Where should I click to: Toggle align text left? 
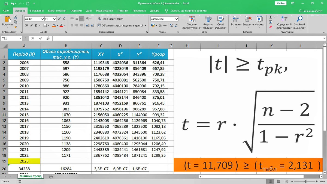click(x=72, y=25)
